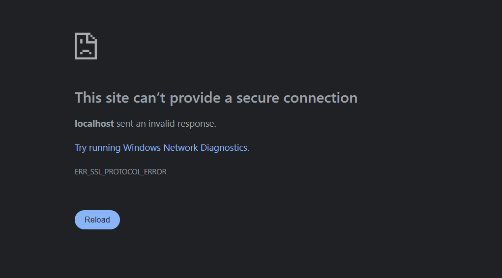The width and height of the screenshot is (502, 278).
Task: Click the word "Network" in blue link
Action: 180,148
